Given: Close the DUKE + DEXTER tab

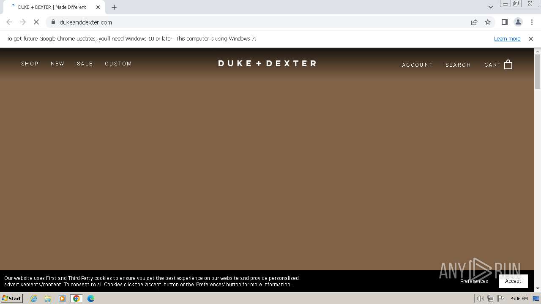Looking at the screenshot, I should click(x=98, y=7).
